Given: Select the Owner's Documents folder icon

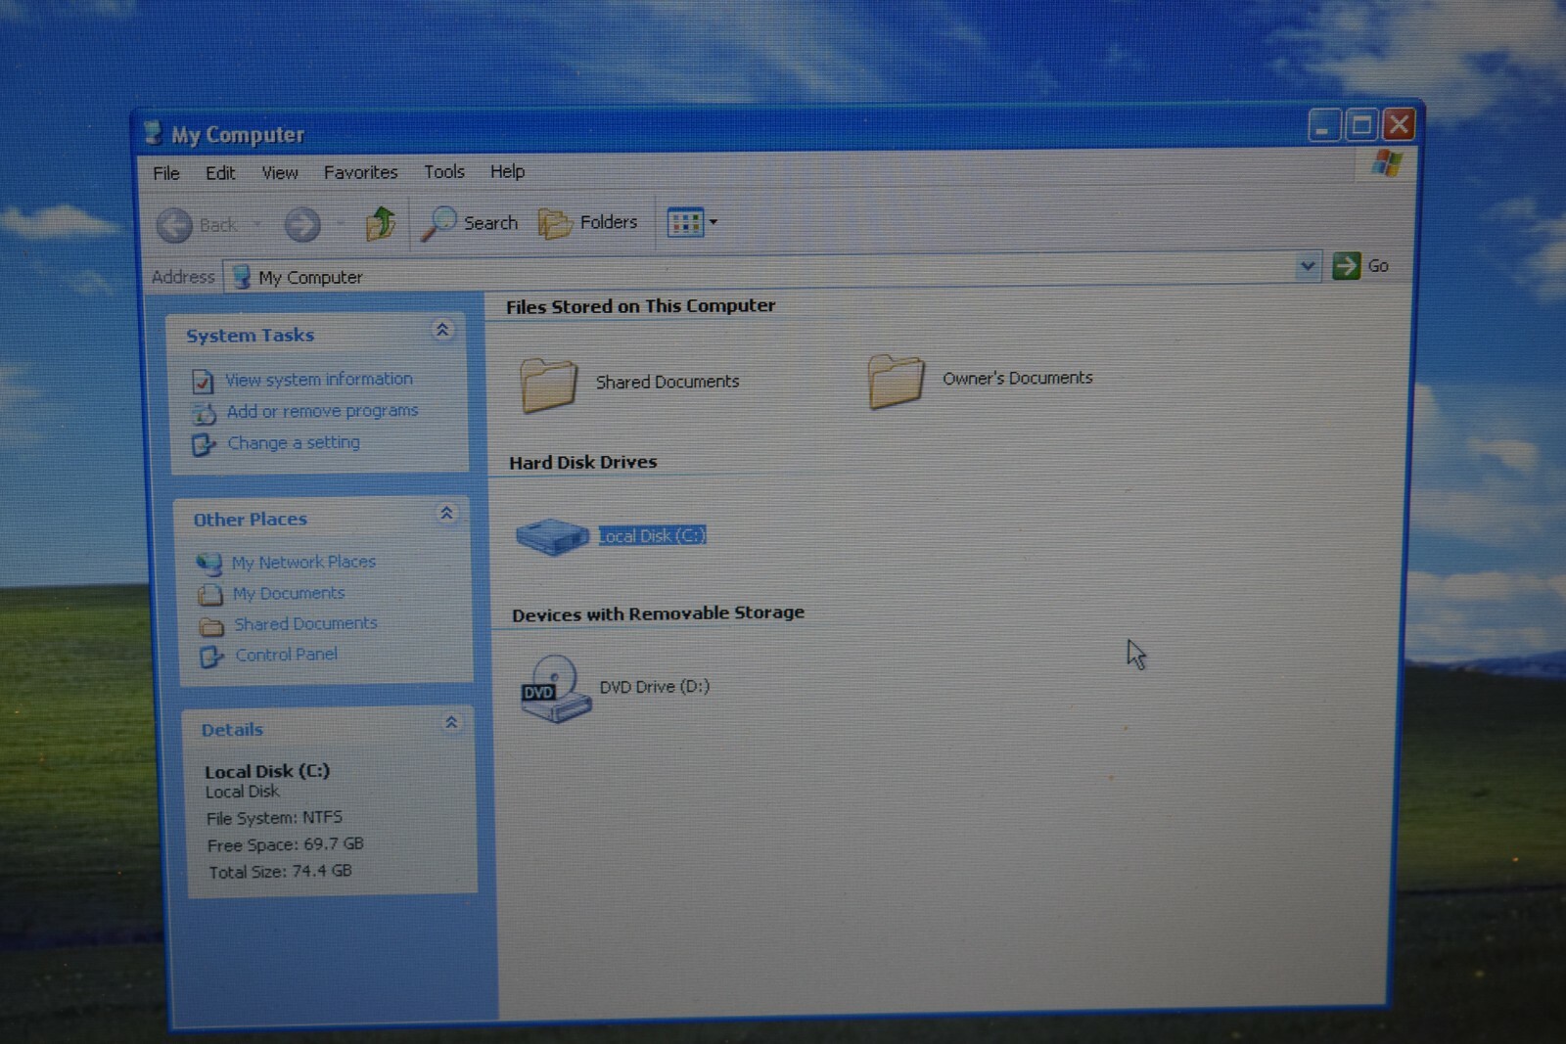Looking at the screenshot, I should coord(896,381).
